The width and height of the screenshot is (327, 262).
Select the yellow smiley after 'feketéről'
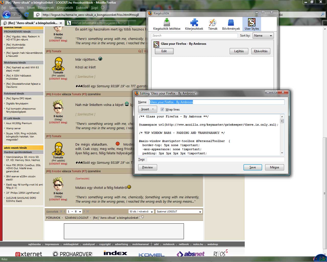point(129,187)
